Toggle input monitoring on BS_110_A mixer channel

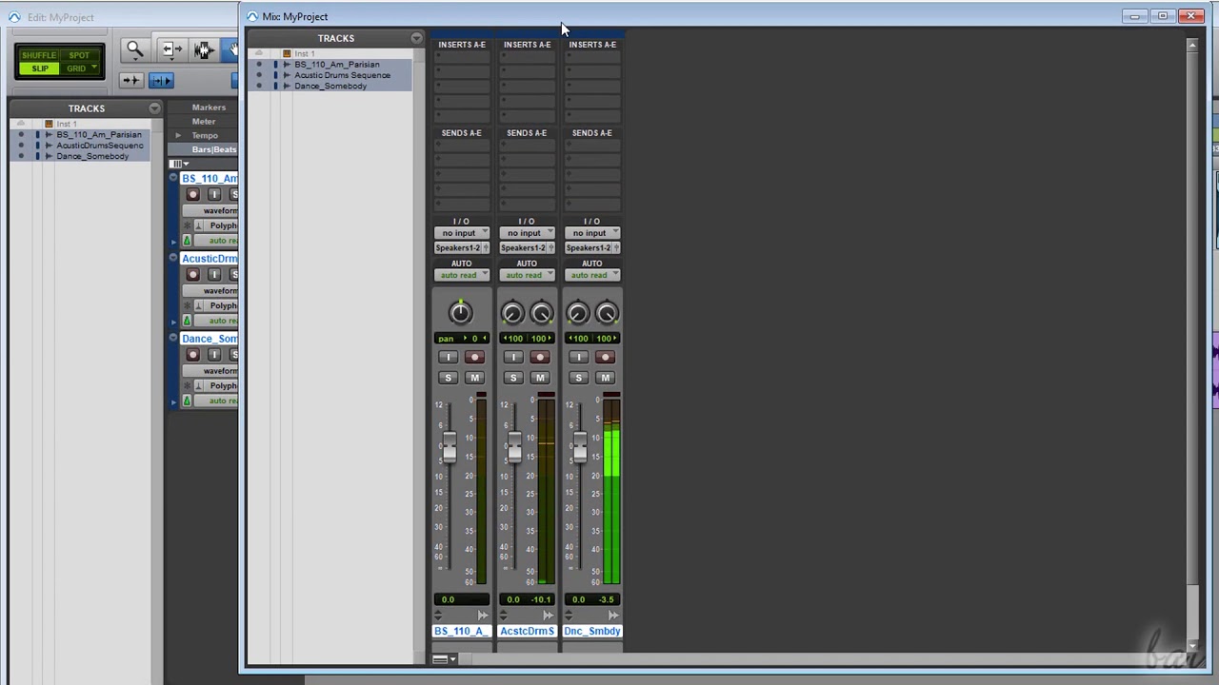[x=448, y=357]
